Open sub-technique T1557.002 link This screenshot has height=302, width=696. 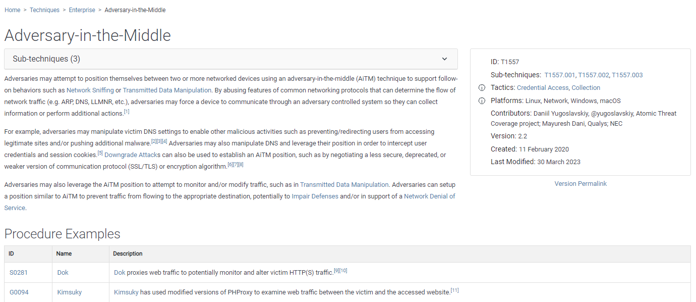(594, 75)
